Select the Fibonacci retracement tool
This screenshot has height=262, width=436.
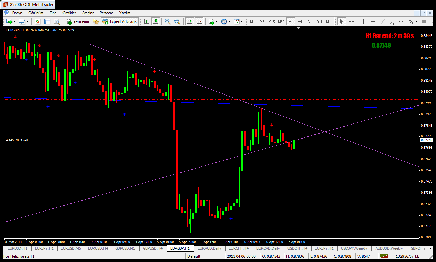(403, 21)
